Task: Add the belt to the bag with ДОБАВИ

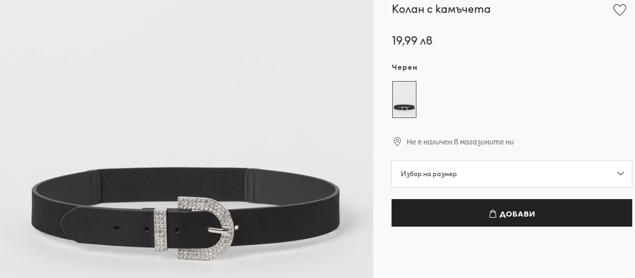Action: coord(512,213)
